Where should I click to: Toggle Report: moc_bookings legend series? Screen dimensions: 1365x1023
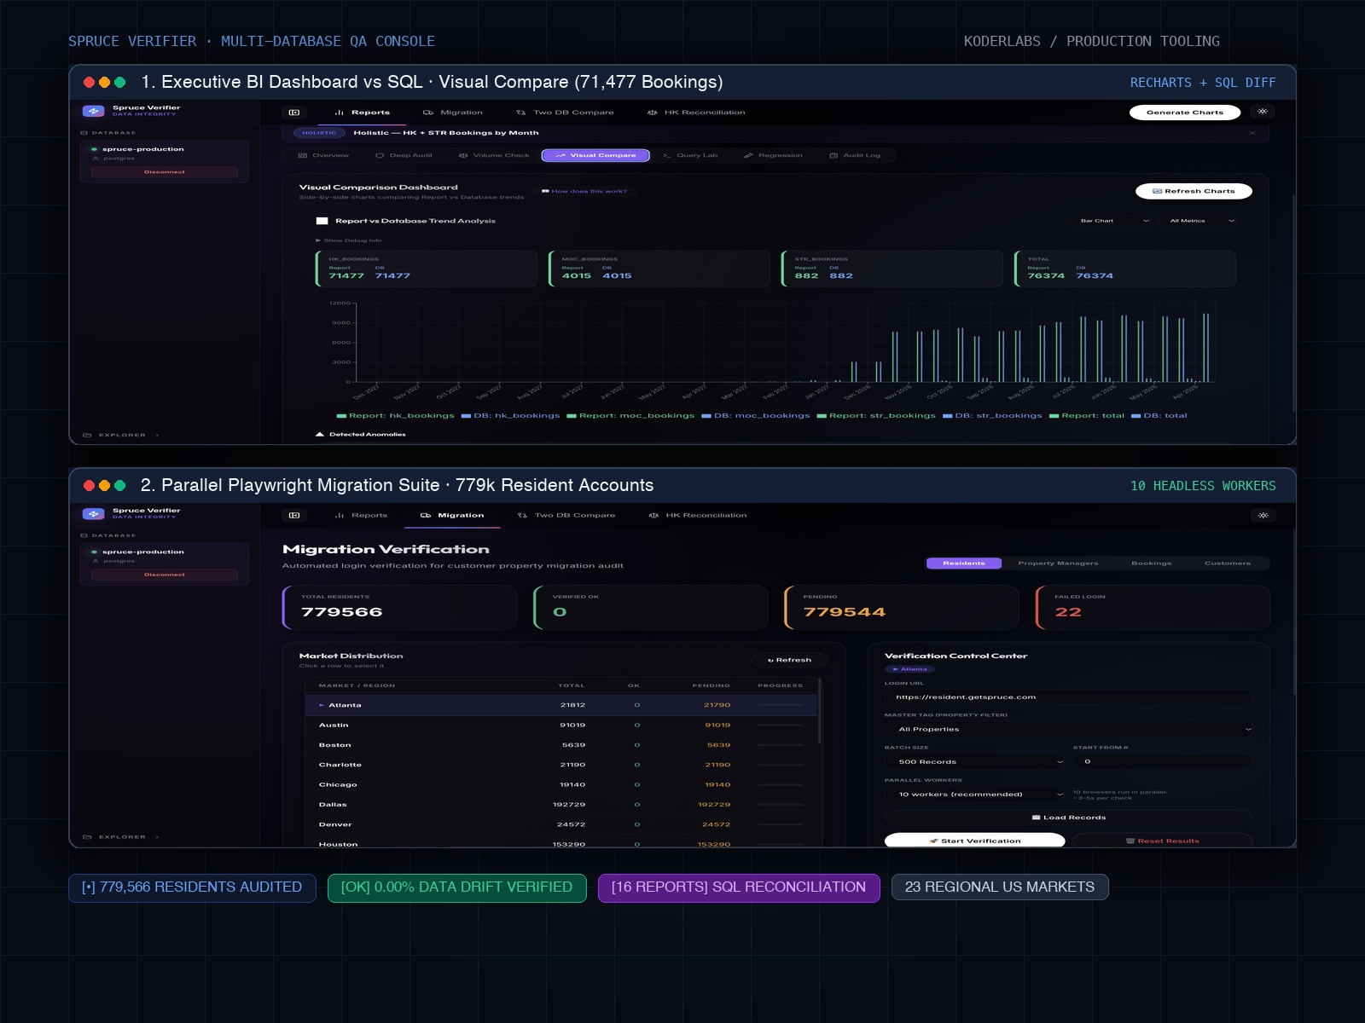(x=630, y=416)
